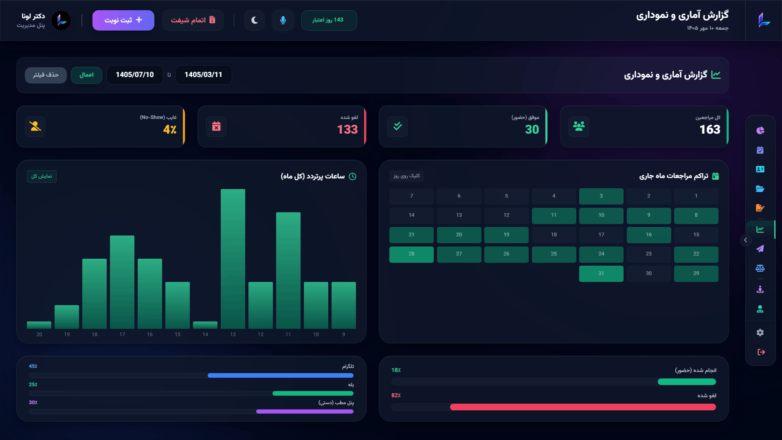
Task: Open the orange edit note sidebar icon
Action: point(760,208)
